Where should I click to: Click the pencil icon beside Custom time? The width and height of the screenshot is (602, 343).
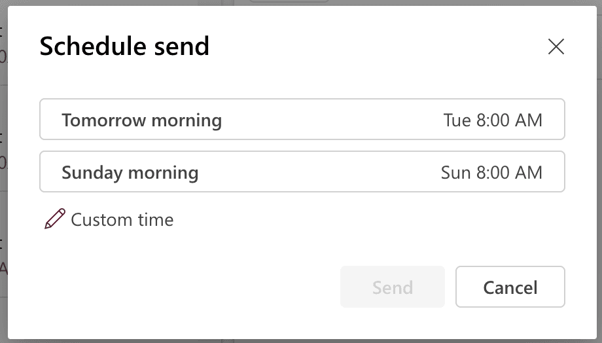pyautogui.click(x=55, y=219)
